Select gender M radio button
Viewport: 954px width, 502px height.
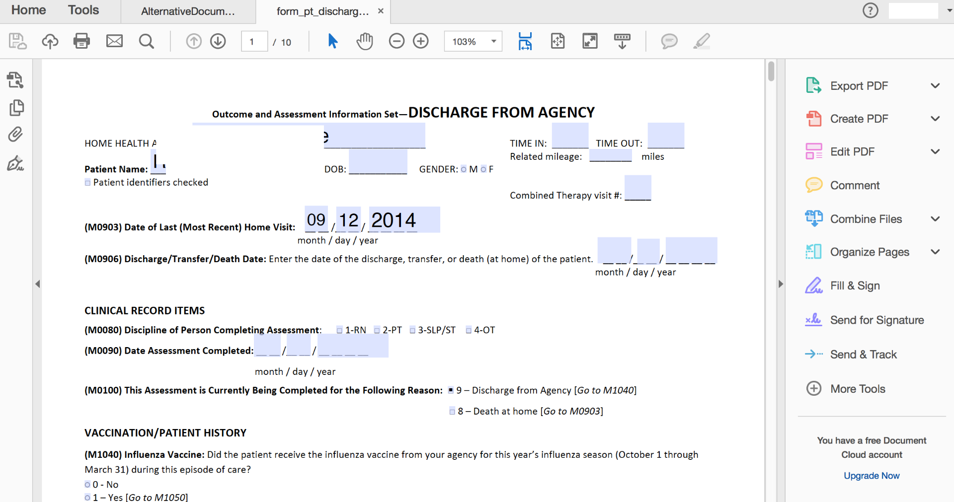[464, 169]
